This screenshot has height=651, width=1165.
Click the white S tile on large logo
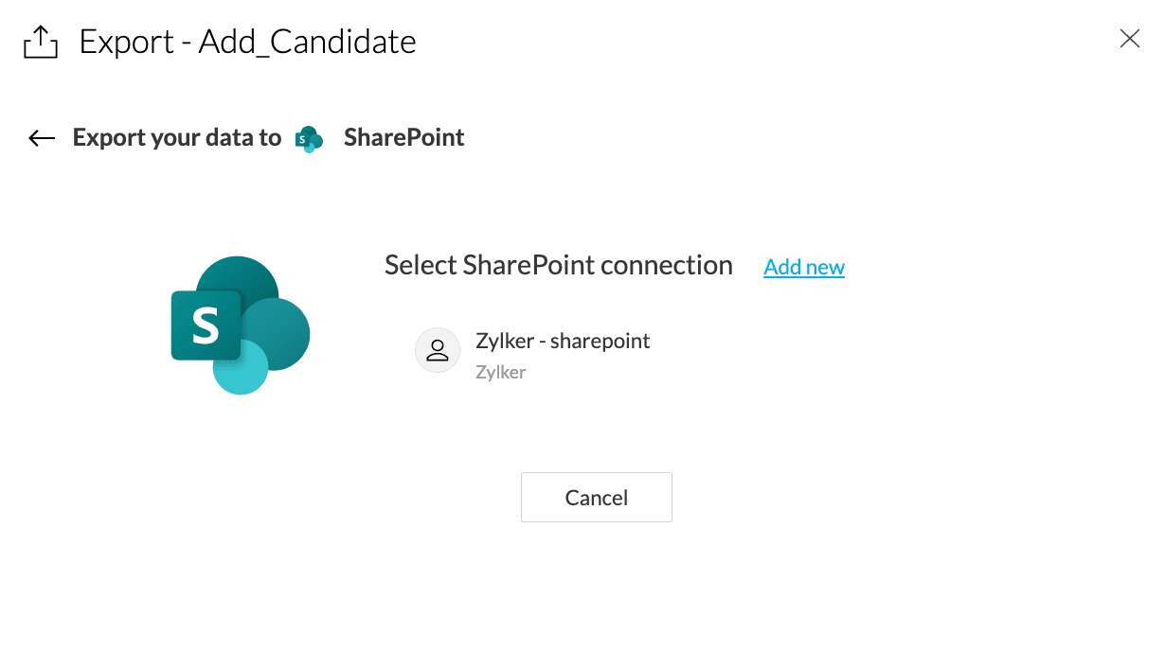point(203,325)
